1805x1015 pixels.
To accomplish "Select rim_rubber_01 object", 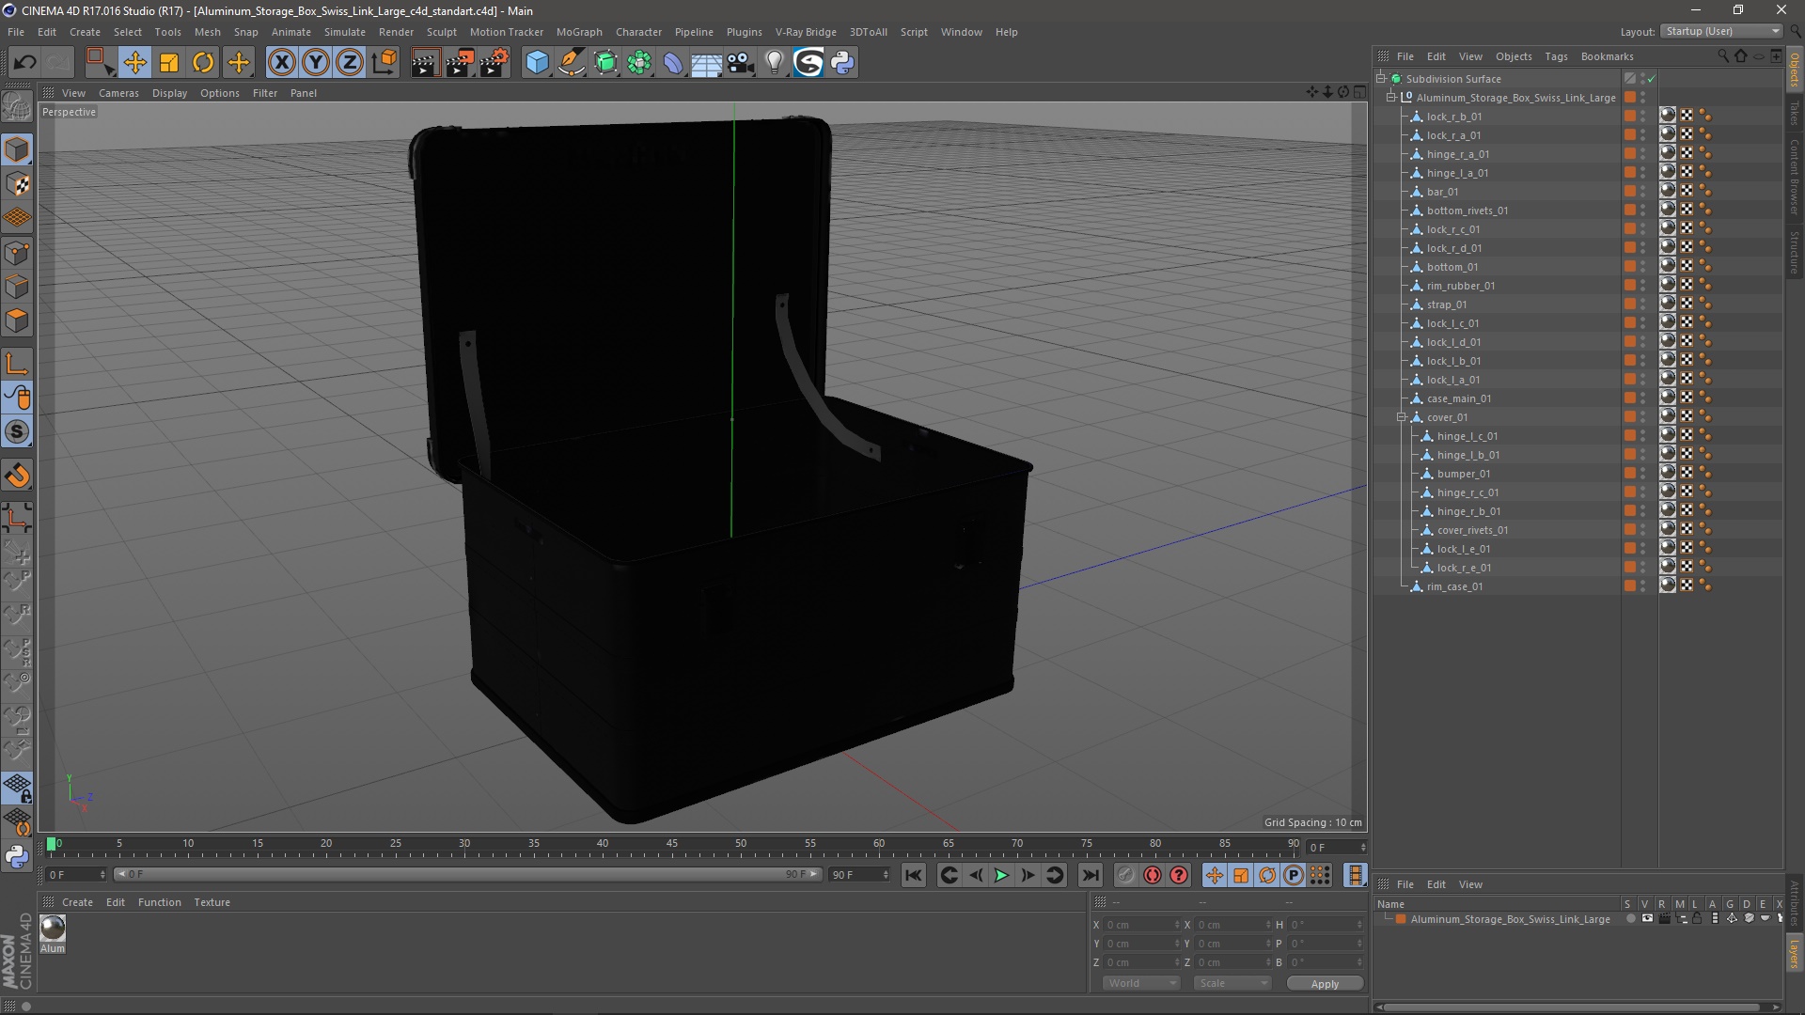I will [x=1460, y=286].
